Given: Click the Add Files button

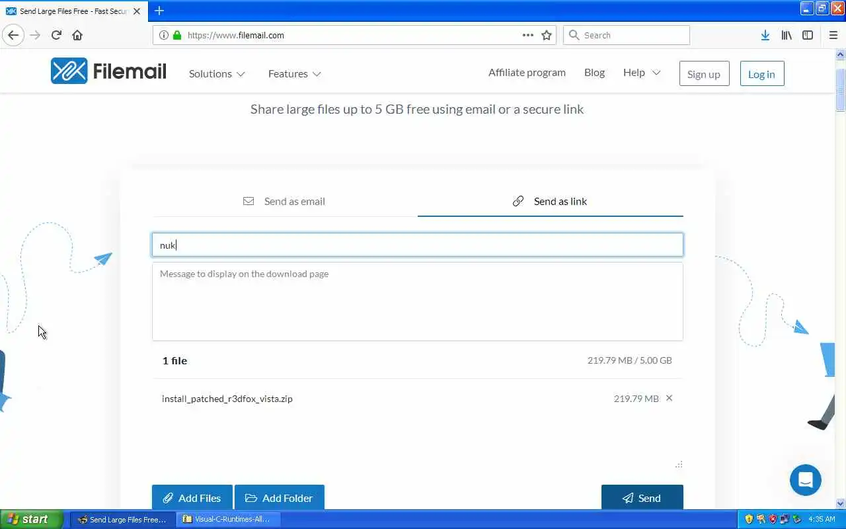Looking at the screenshot, I should tap(192, 497).
